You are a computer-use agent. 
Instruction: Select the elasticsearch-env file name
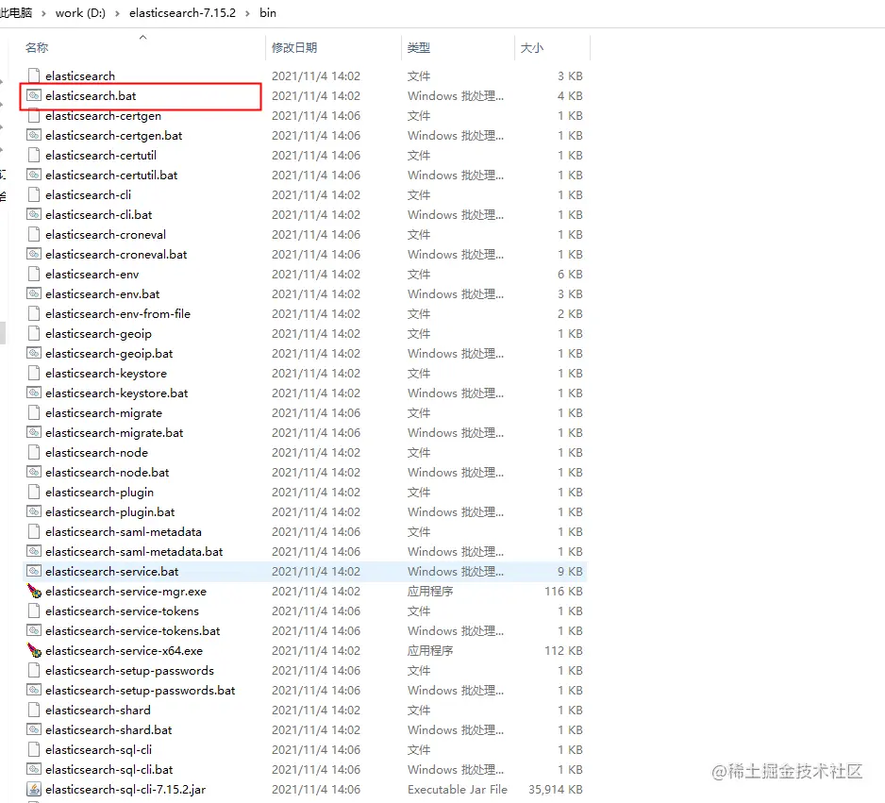[x=92, y=274]
